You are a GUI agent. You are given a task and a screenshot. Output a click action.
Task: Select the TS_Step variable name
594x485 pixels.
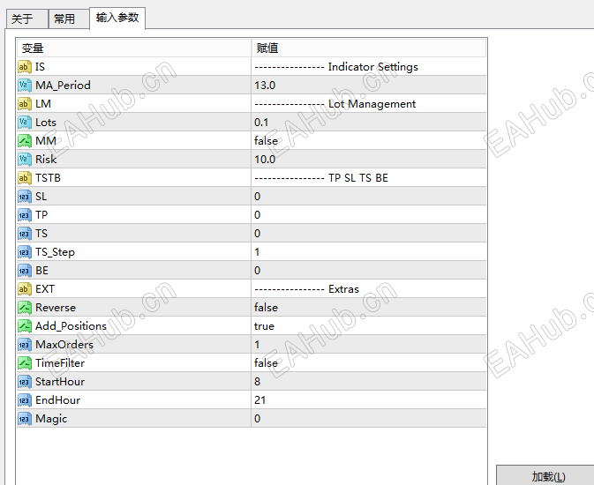coord(55,252)
